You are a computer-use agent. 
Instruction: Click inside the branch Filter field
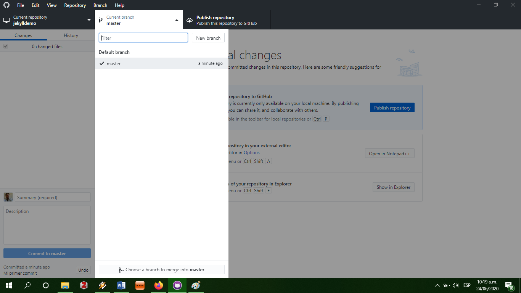tap(143, 37)
